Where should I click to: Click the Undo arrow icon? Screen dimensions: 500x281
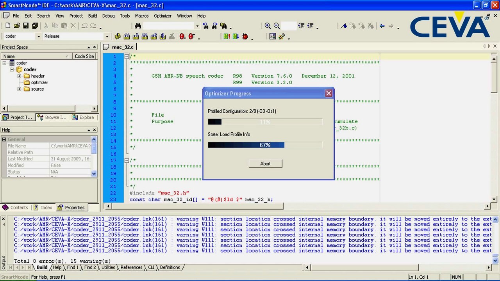[x=84, y=26]
